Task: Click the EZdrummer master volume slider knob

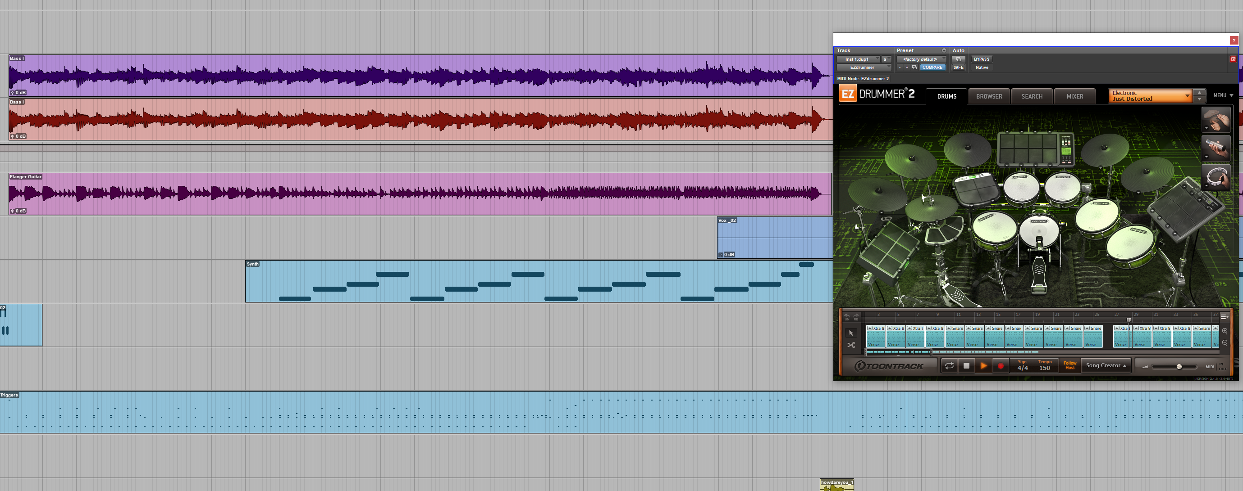Action: point(1179,367)
